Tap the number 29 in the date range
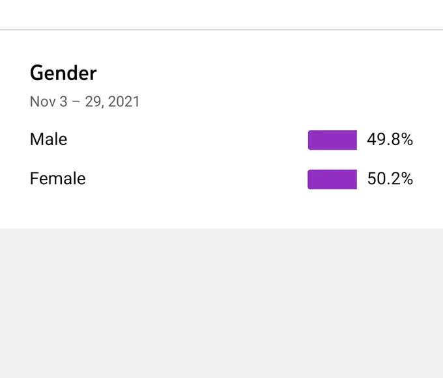 pos(93,101)
